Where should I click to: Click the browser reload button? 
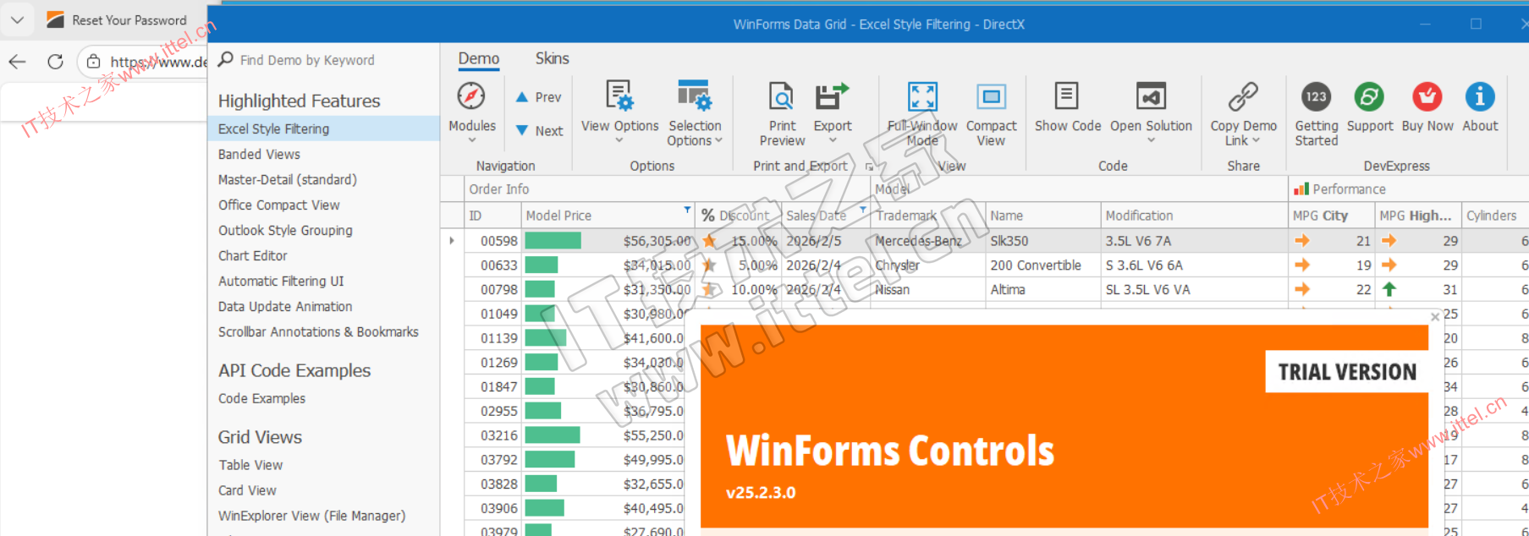point(55,62)
